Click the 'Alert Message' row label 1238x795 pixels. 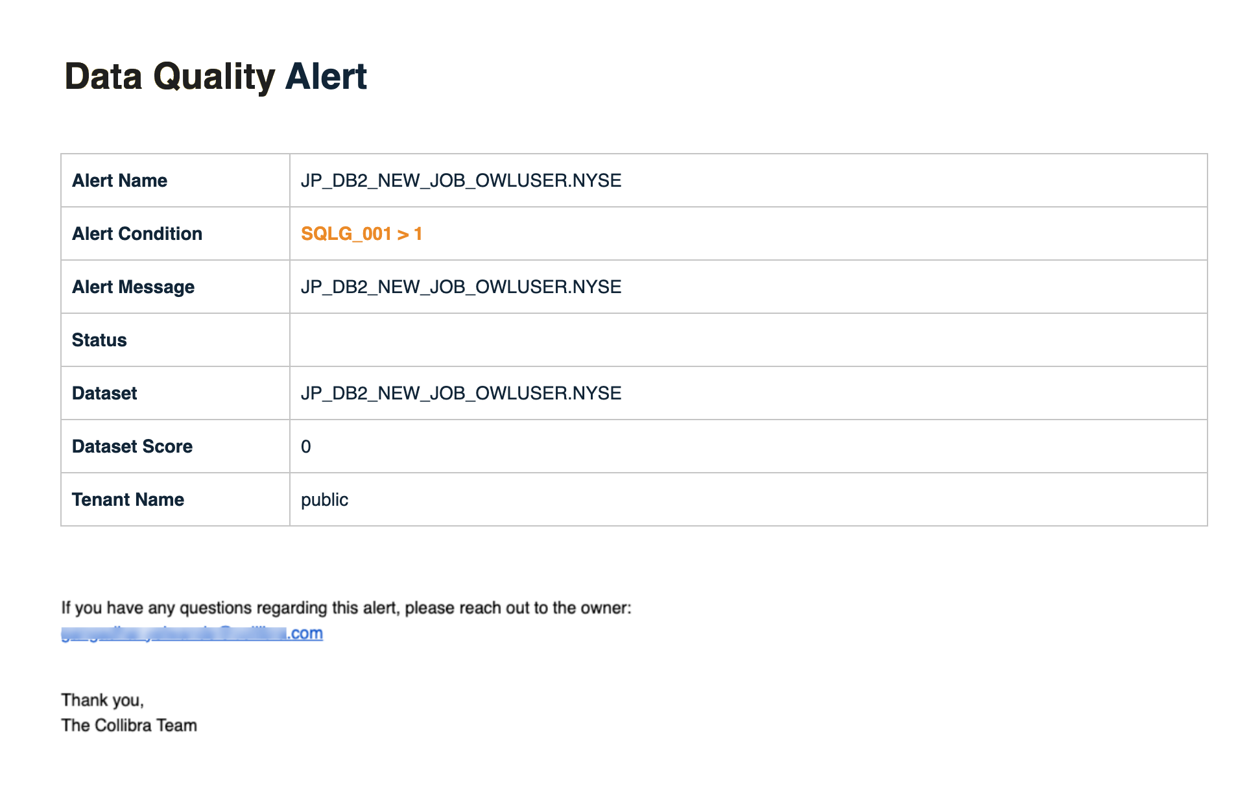133,287
